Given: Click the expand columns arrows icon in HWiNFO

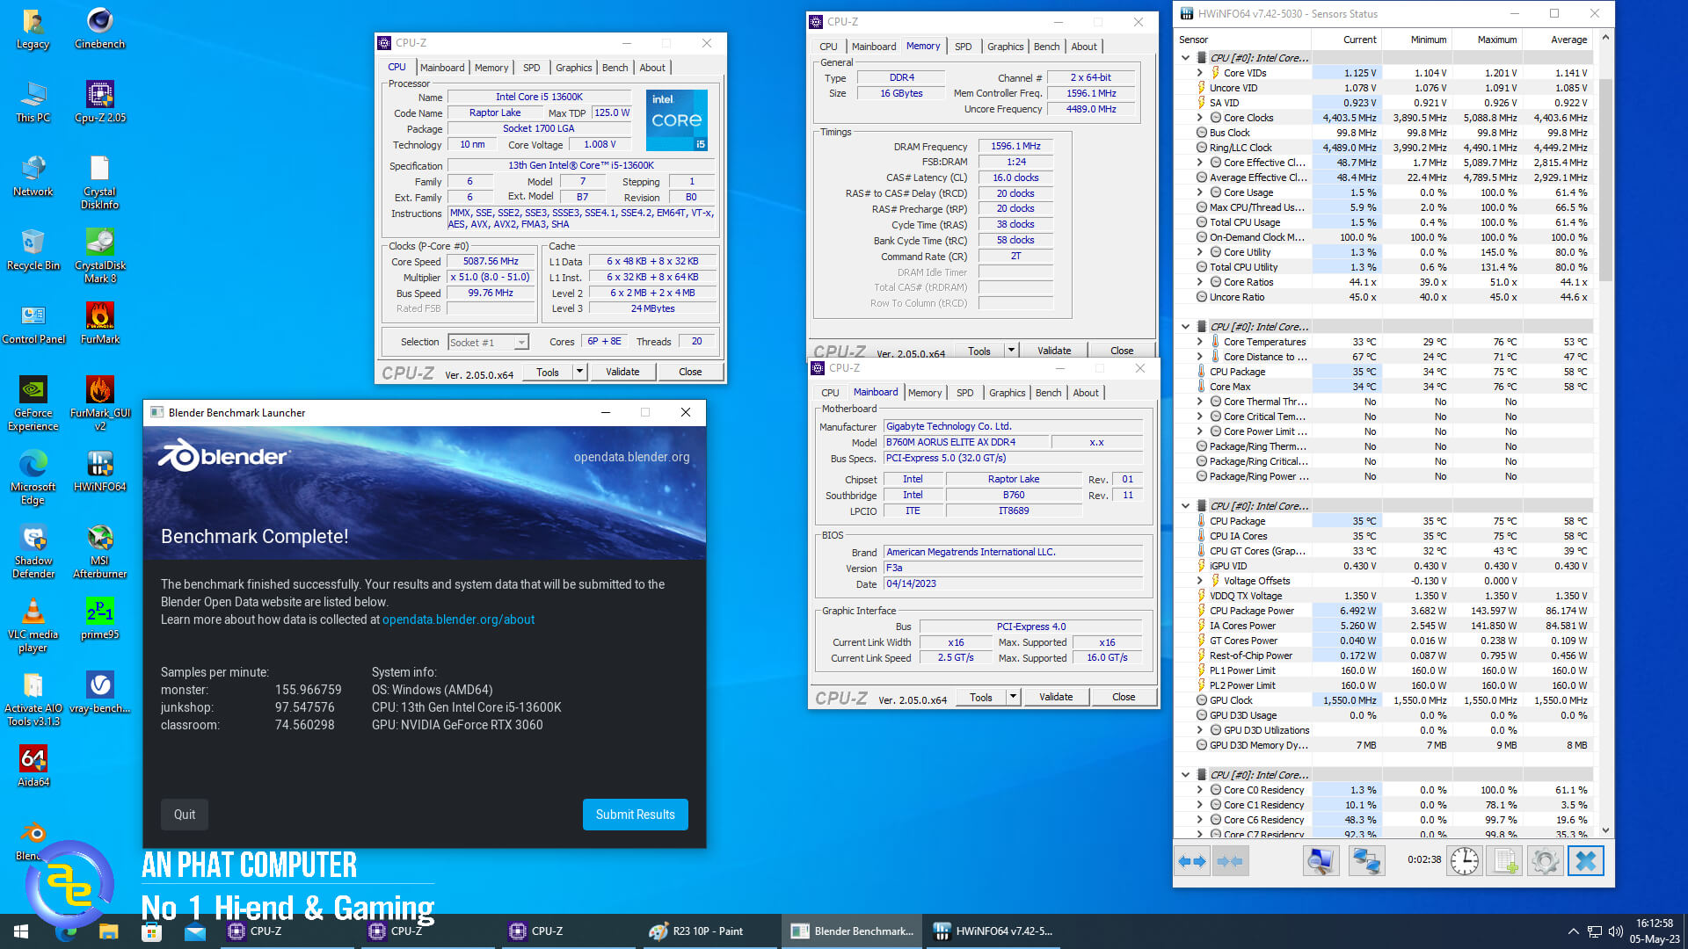Looking at the screenshot, I should [1192, 860].
